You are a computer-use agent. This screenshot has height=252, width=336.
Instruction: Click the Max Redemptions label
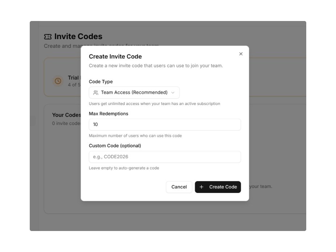(108, 114)
